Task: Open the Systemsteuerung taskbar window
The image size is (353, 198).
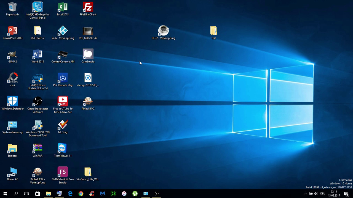Action: point(146,194)
